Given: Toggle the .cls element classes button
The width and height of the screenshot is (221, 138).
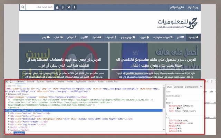Looking at the screenshot, I should [x=211, y=91].
